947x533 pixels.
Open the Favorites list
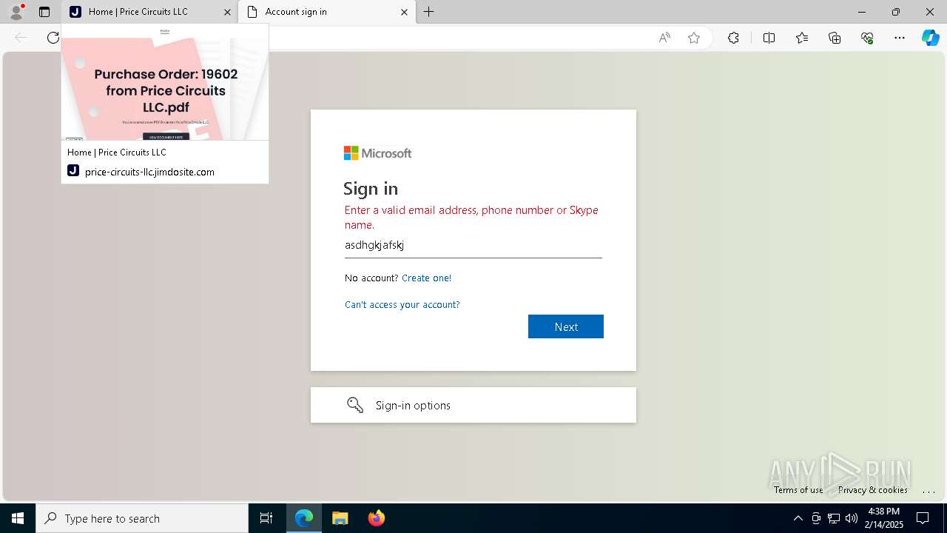pyautogui.click(x=802, y=38)
